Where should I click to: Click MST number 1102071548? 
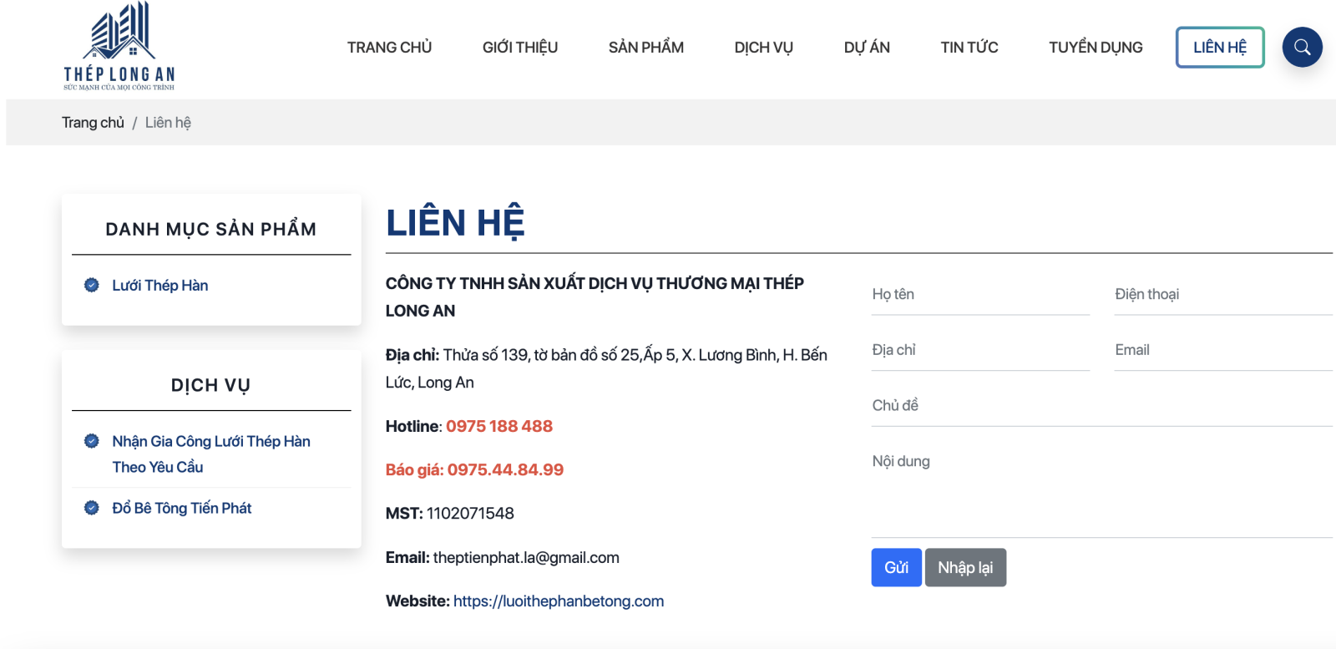click(470, 513)
